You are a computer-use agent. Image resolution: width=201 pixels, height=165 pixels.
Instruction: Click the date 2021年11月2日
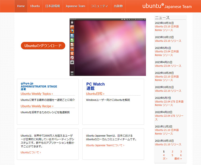pyautogui.click(x=164, y=127)
